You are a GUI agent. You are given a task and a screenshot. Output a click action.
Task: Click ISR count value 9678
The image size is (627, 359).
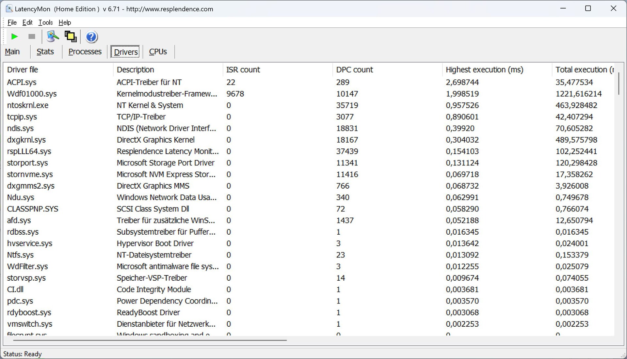pos(235,94)
